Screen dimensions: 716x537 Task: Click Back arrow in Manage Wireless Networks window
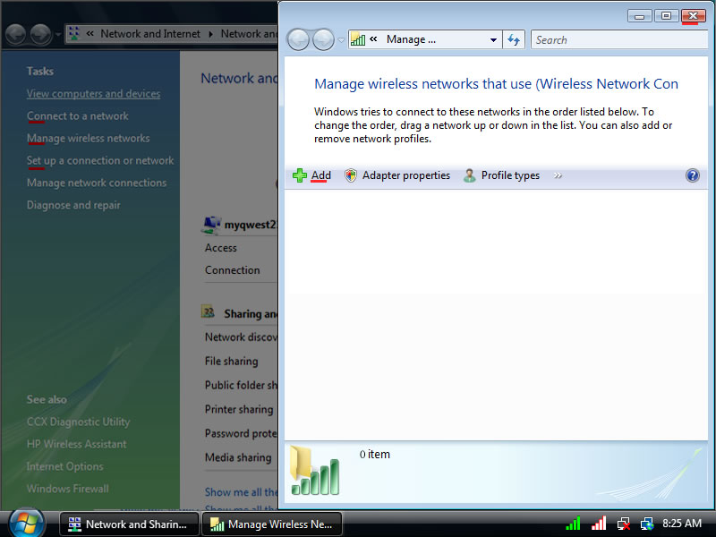(x=297, y=39)
